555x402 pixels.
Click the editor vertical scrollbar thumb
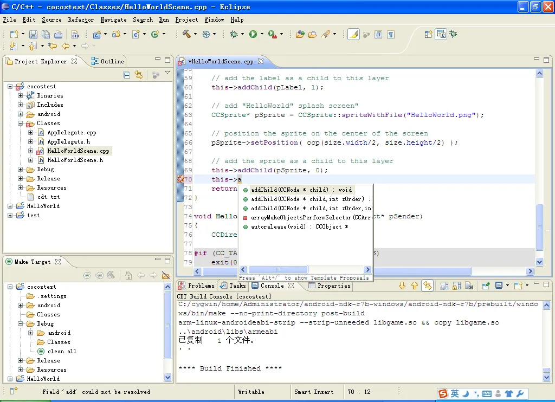[x=539, y=227]
